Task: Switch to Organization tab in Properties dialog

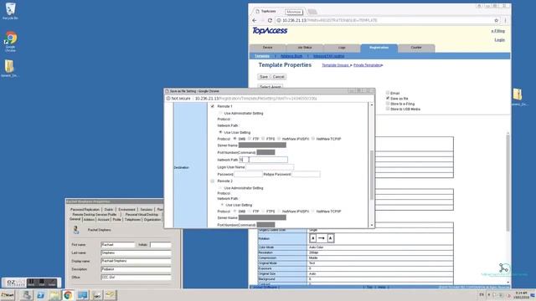Action: 152,220
